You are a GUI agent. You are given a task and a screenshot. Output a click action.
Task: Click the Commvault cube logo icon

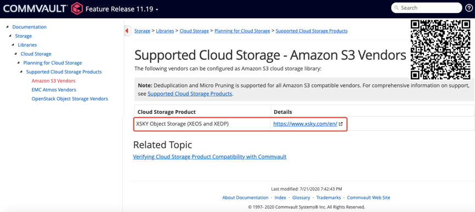click(x=77, y=8)
